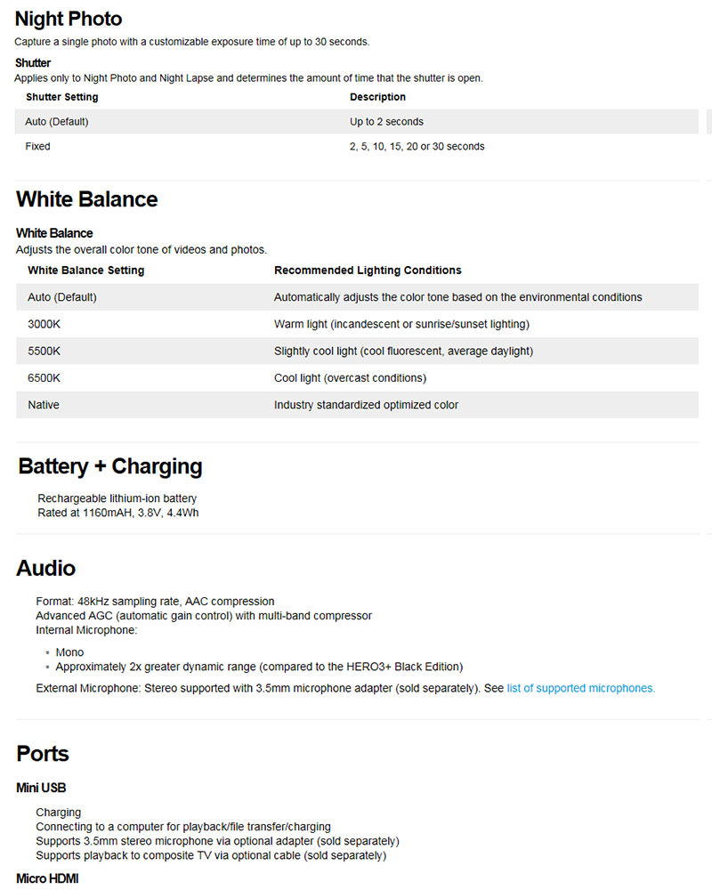Click the Mono bullet under Internal Microphone
712x890 pixels.
(69, 652)
